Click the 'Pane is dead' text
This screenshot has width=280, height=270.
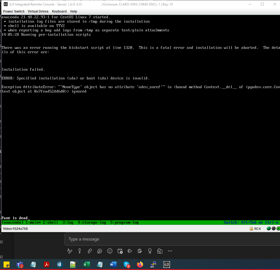click(14, 218)
